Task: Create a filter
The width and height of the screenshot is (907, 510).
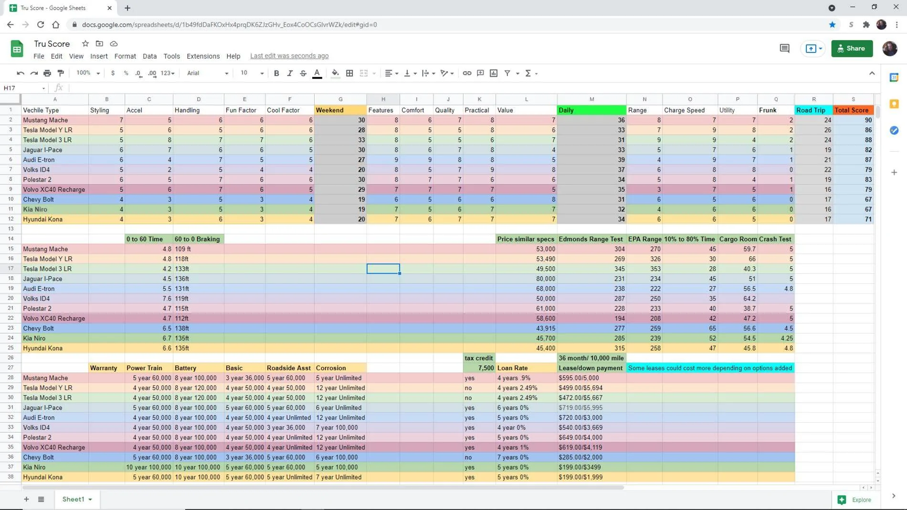Action: click(x=507, y=73)
